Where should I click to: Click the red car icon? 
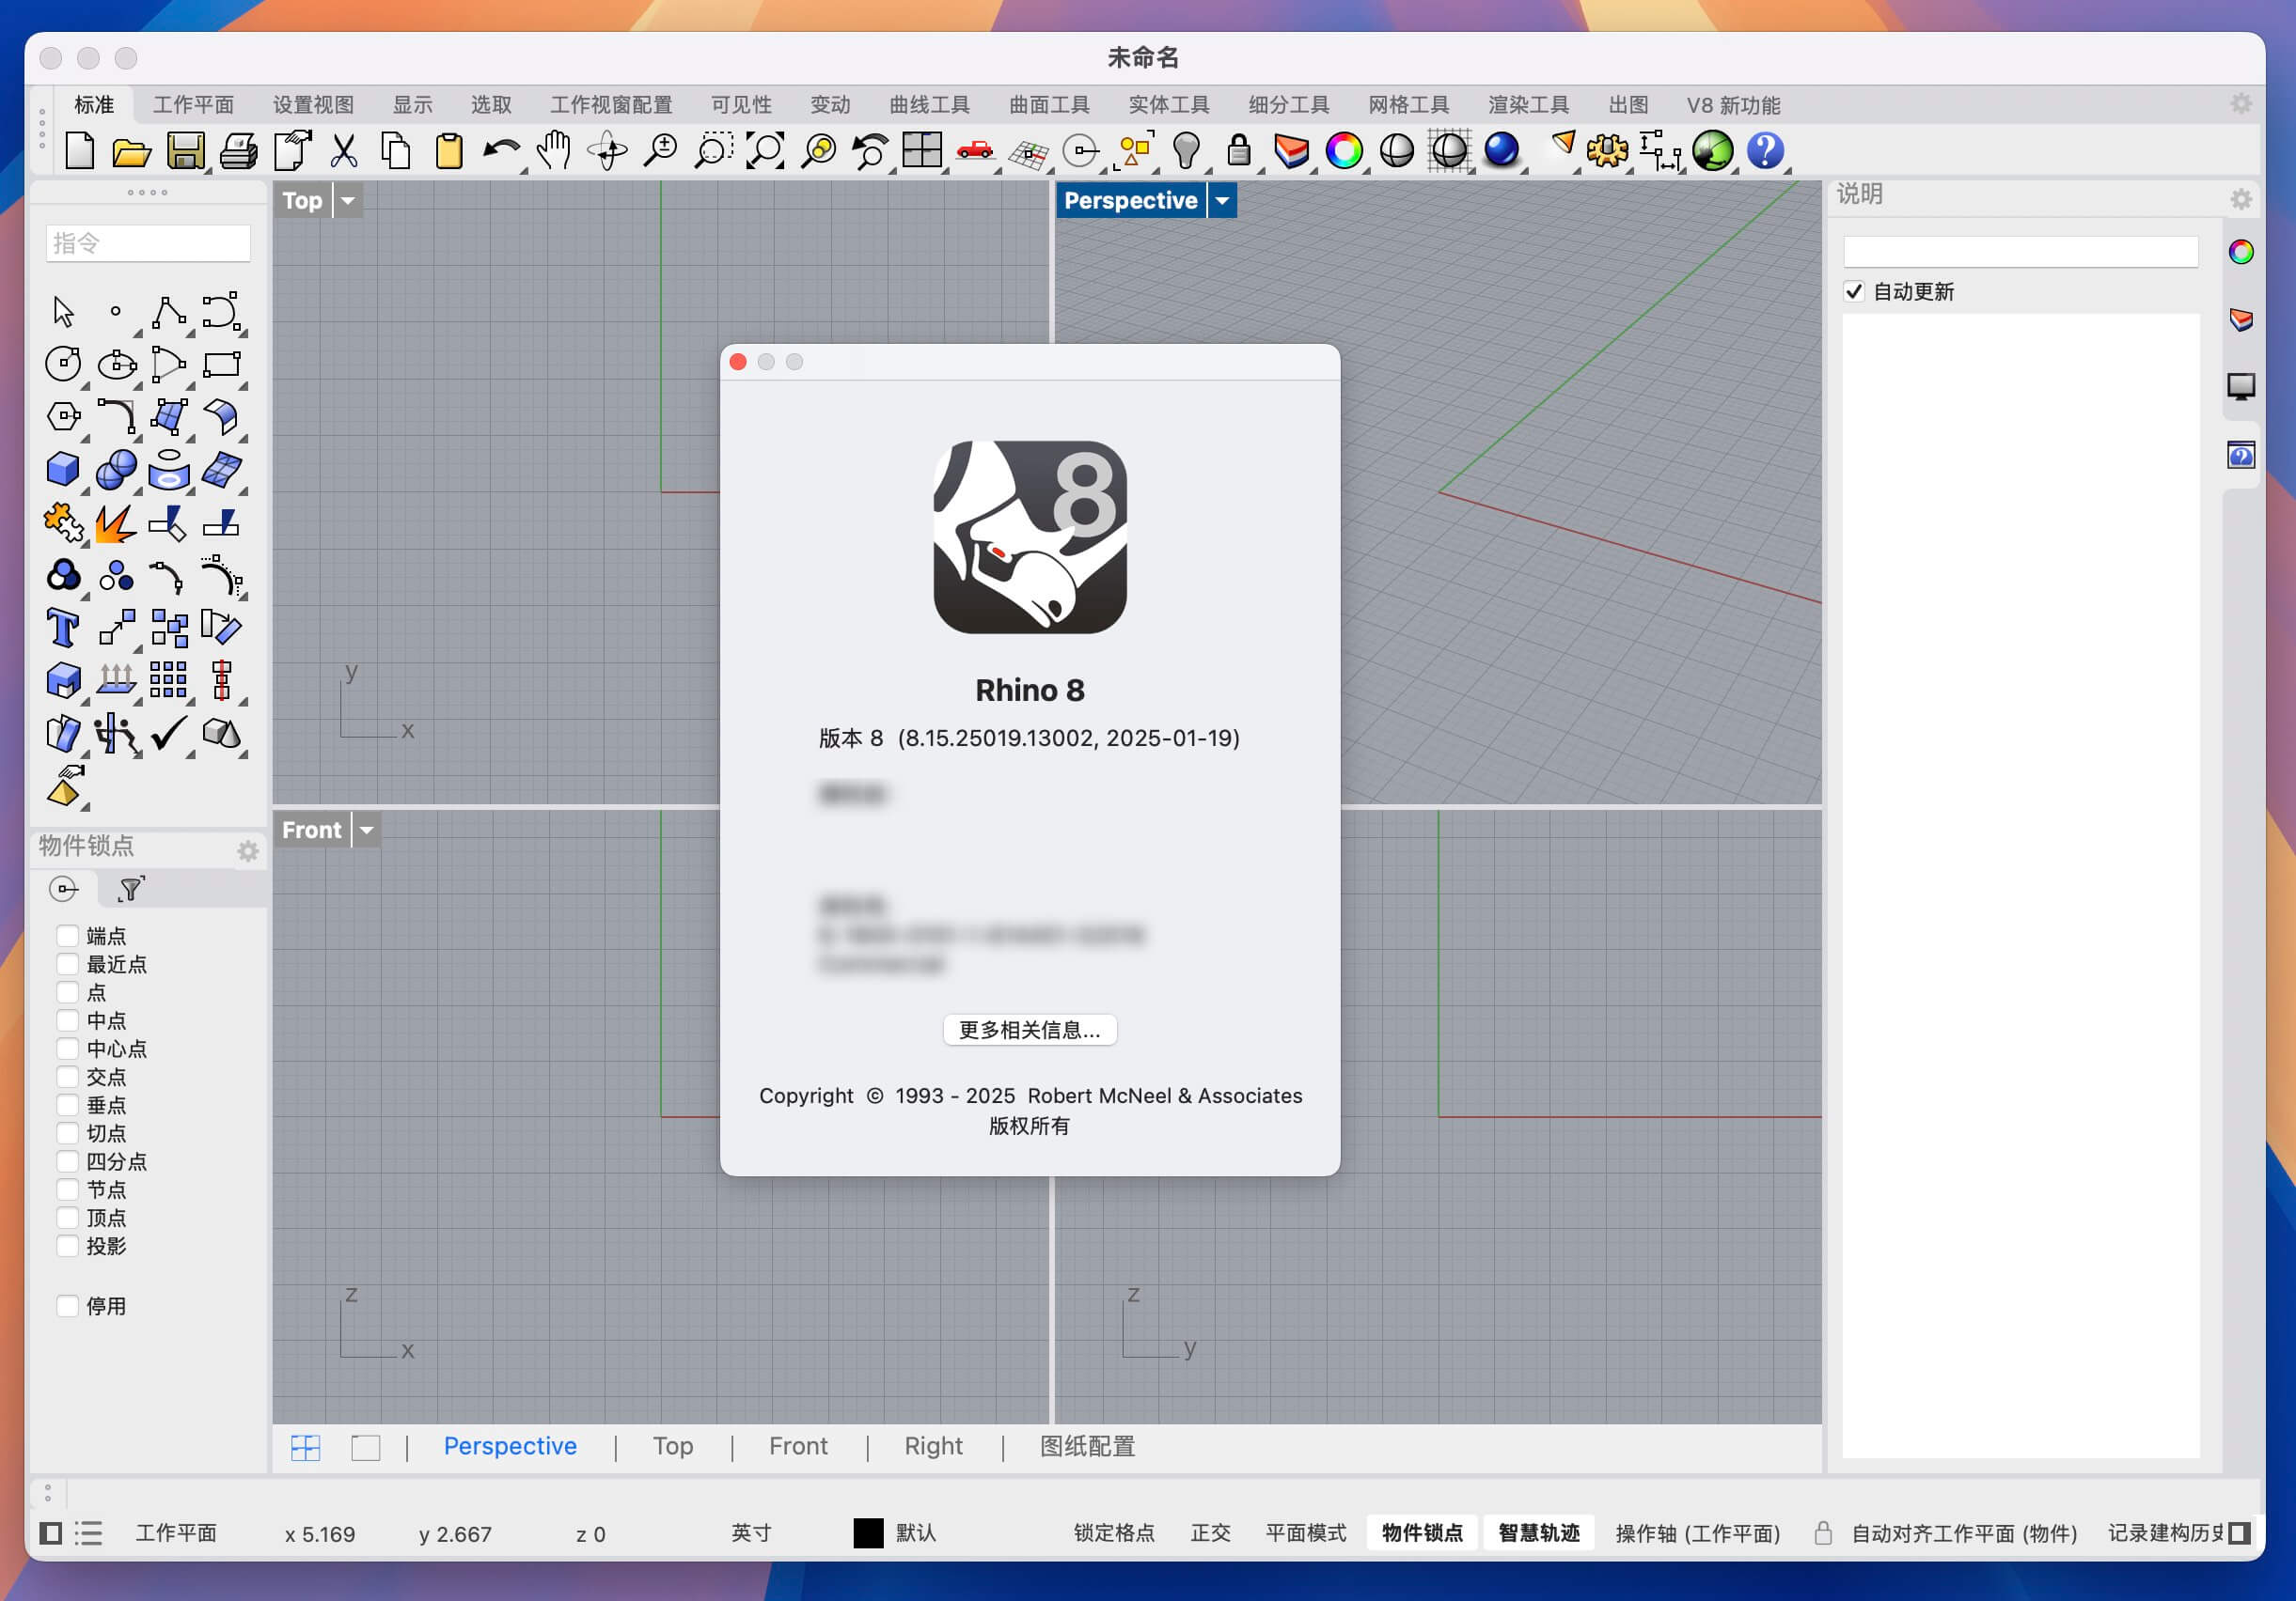point(974,151)
